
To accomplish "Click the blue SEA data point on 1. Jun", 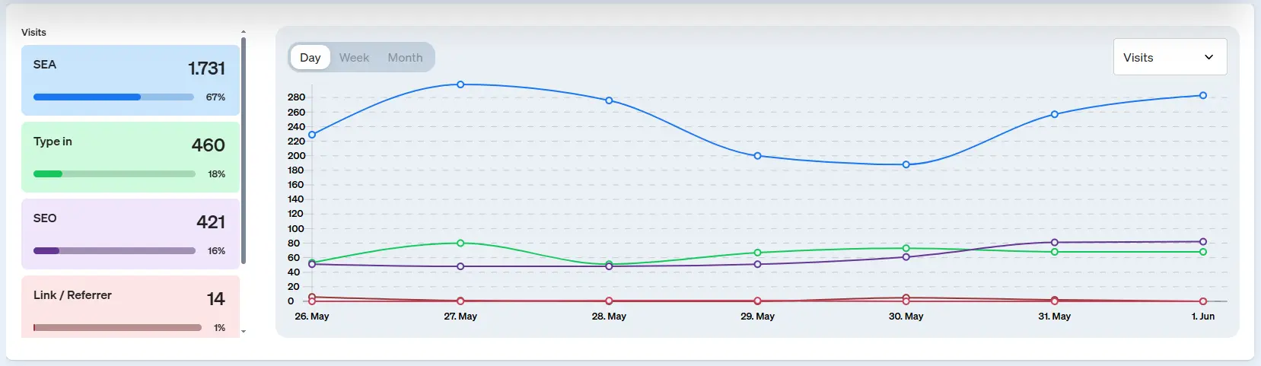I will pyautogui.click(x=1202, y=96).
